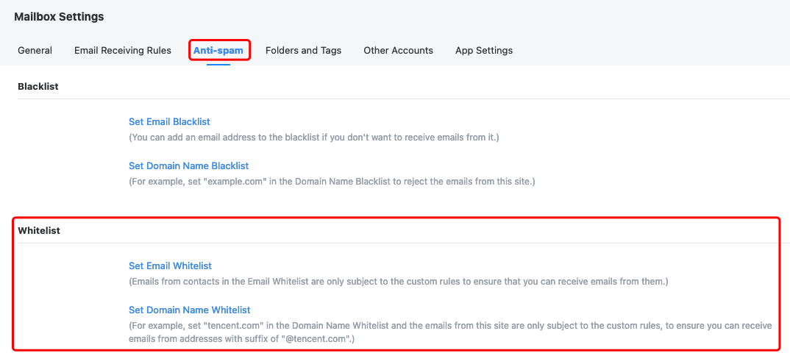Open Set Domain Name Blacklist
The height and width of the screenshot is (353, 790).
(x=188, y=165)
